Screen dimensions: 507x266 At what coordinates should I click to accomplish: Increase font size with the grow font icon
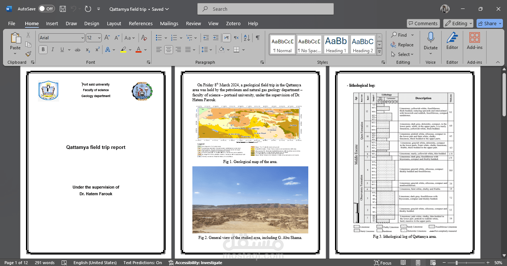[x=107, y=38]
